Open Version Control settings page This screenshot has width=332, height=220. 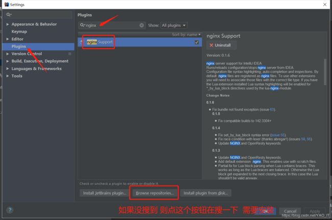coord(27,54)
